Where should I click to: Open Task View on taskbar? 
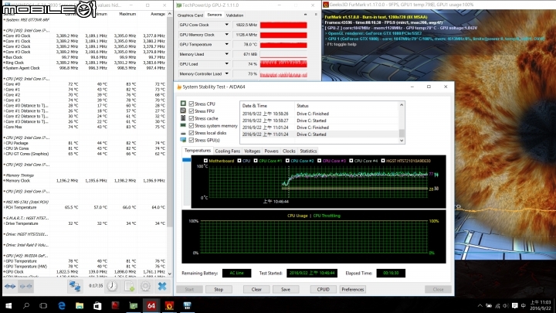(x=43, y=305)
